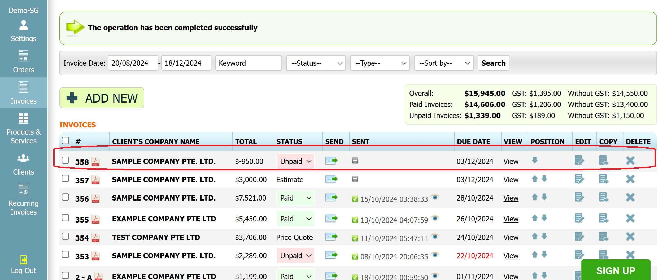667x280 pixels.
Task: Copy invoice 358 using the copy icon
Action: pyautogui.click(x=604, y=161)
